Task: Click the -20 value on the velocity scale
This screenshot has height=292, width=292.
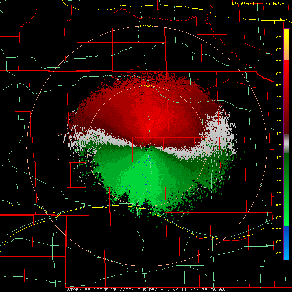Action: click(277, 170)
